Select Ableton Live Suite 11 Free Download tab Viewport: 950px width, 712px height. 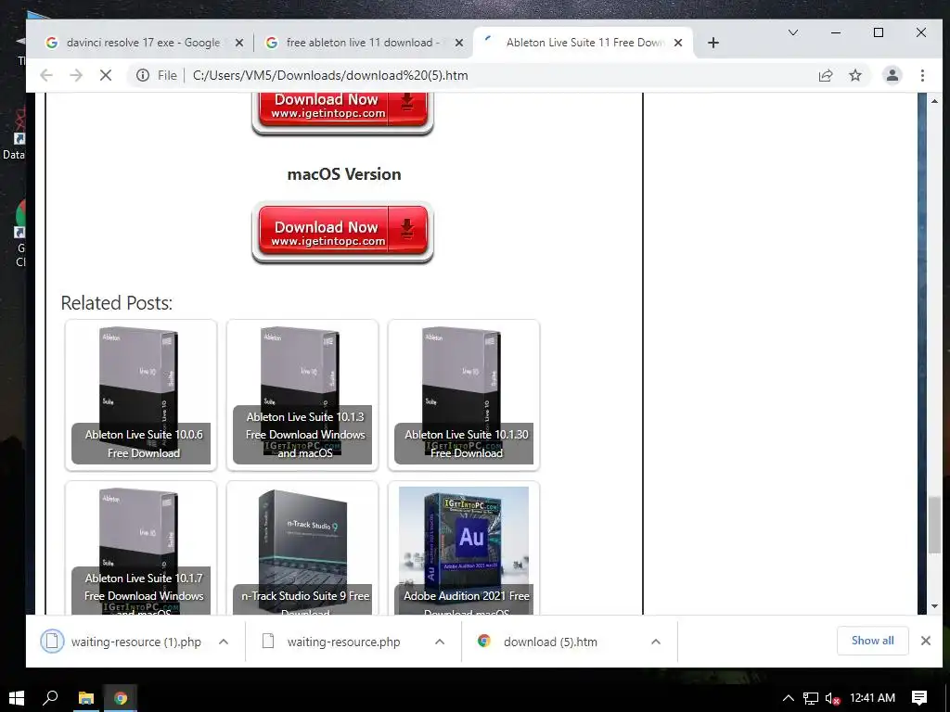click(x=583, y=43)
